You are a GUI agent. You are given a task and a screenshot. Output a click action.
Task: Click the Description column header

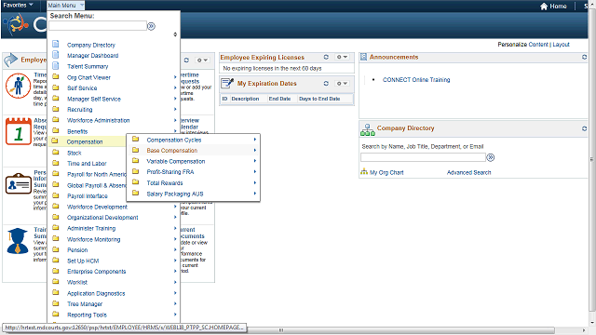[x=245, y=99]
